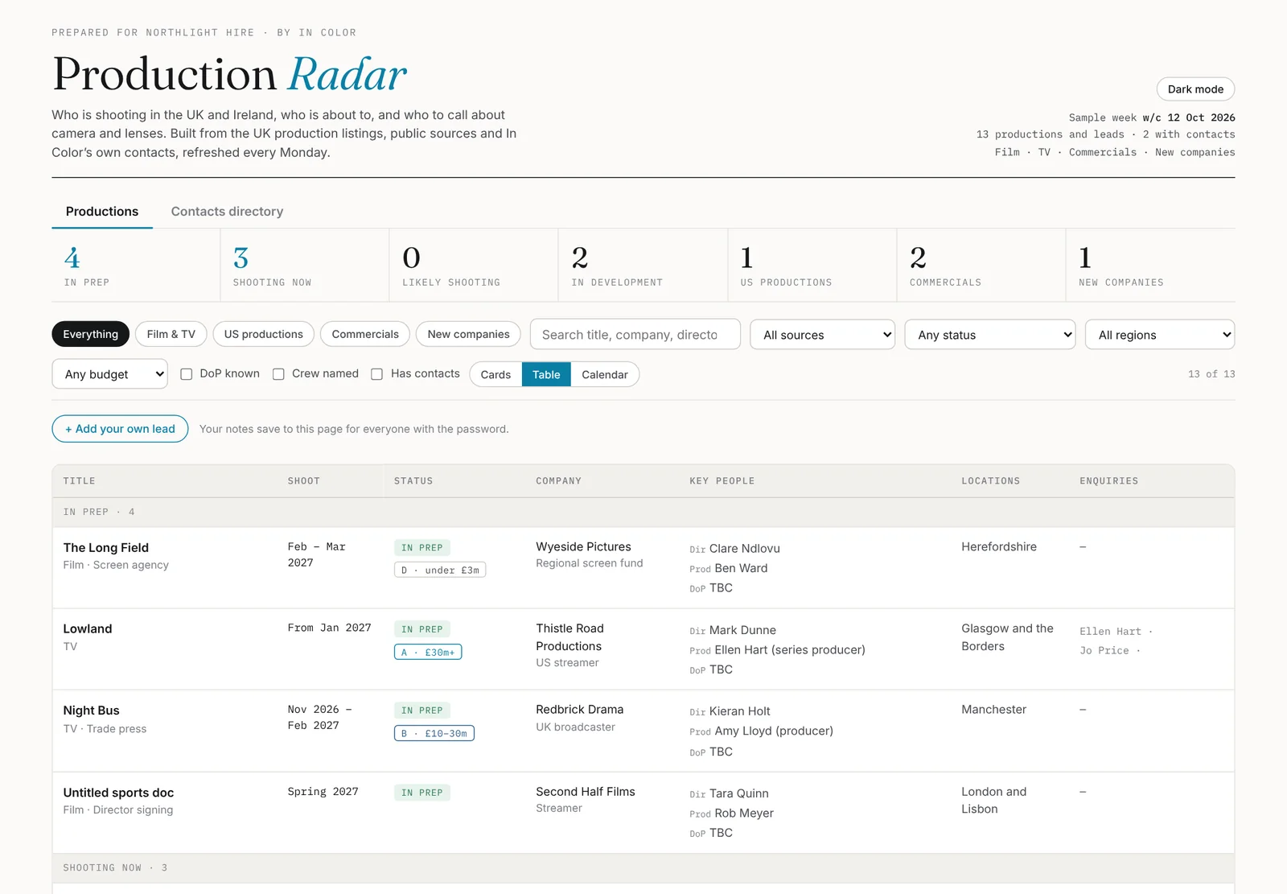The image size is (1287, 894).
Task: Open the Any status dropdown
Action: click(990, 335)
